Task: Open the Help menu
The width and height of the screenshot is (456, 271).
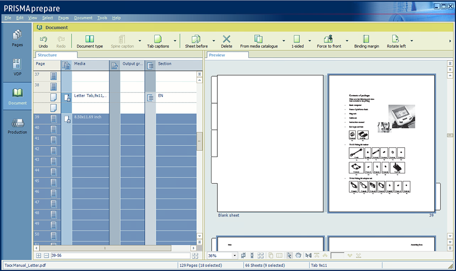Action: [x=116, y=18]
